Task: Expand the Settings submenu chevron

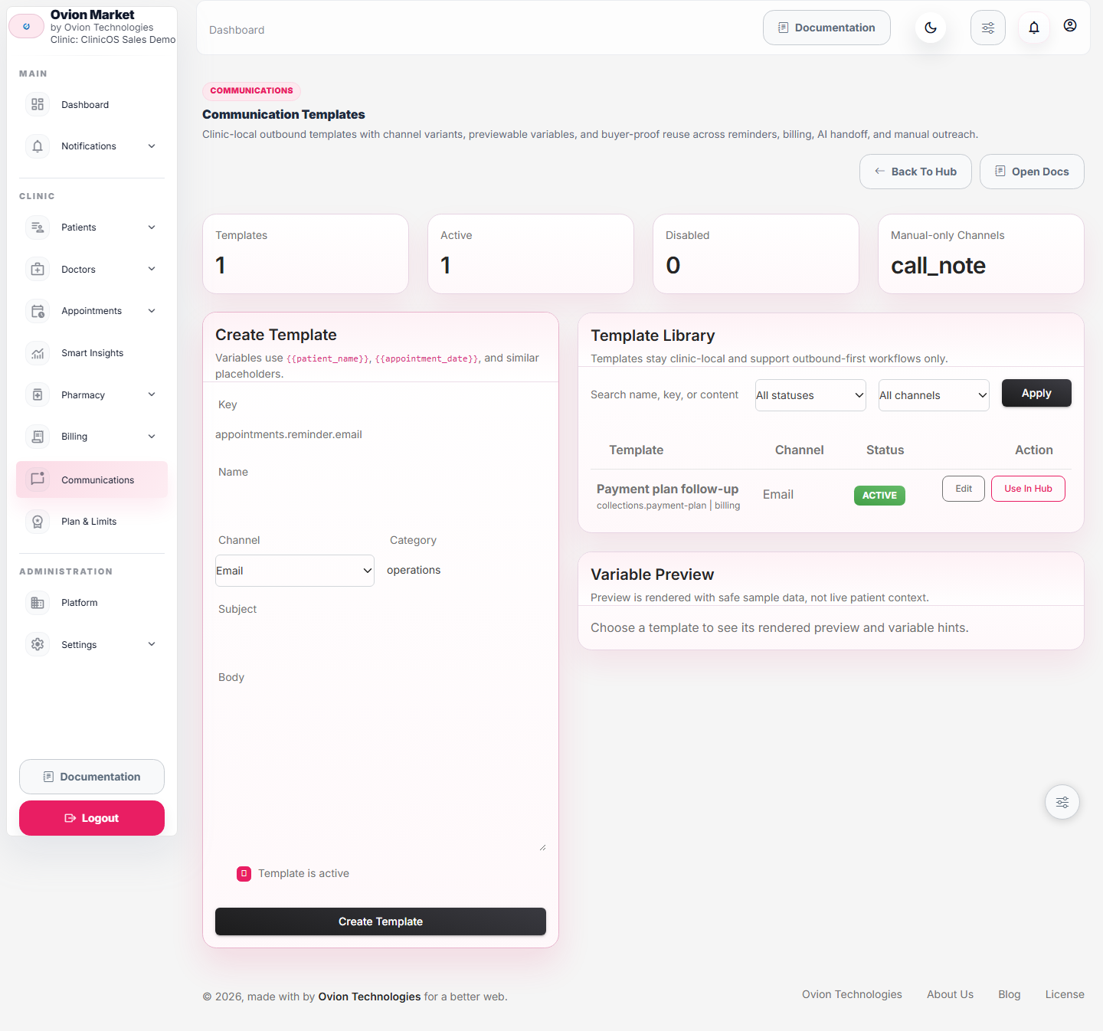Action: point(152,644)
